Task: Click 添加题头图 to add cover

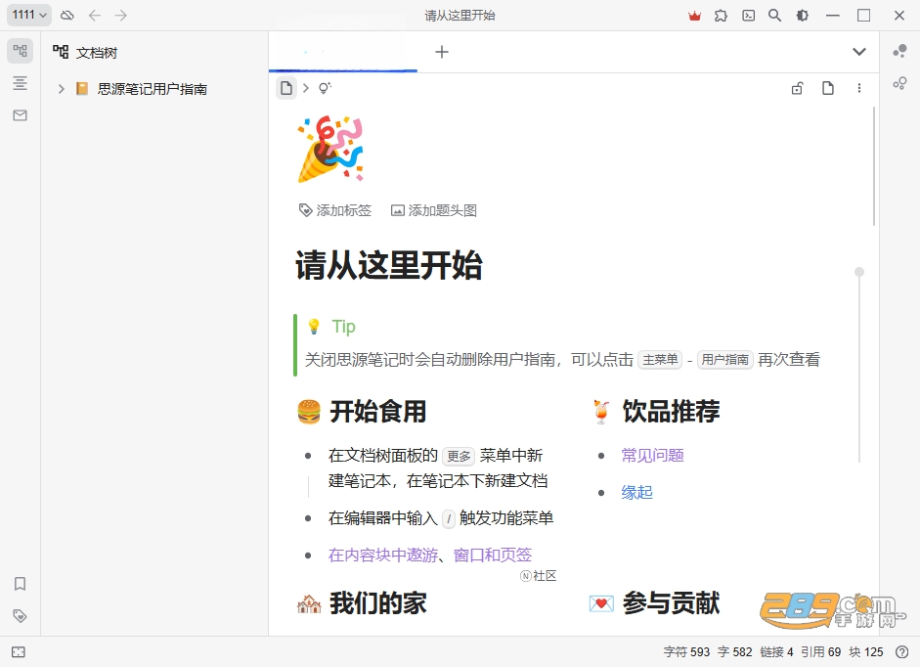Action: [x=433, y=210]
